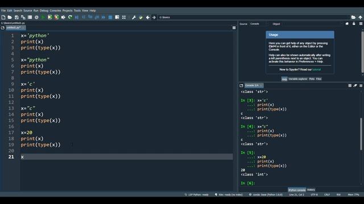Image resolution: width=364 pixels, height=204 pixels.
Task: Click Kite ready status entry
Action: (229, 195)
